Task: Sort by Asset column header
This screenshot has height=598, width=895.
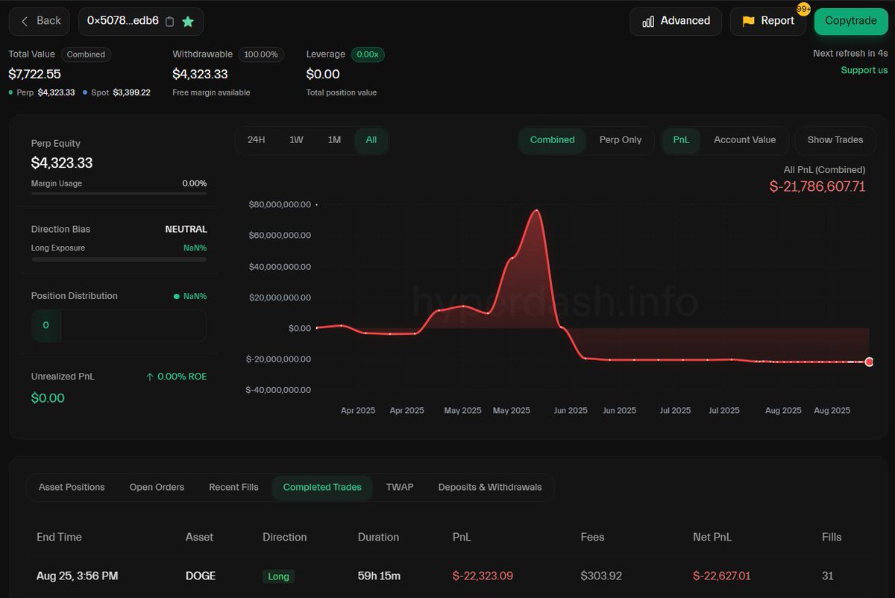Action: coord(200,538)
